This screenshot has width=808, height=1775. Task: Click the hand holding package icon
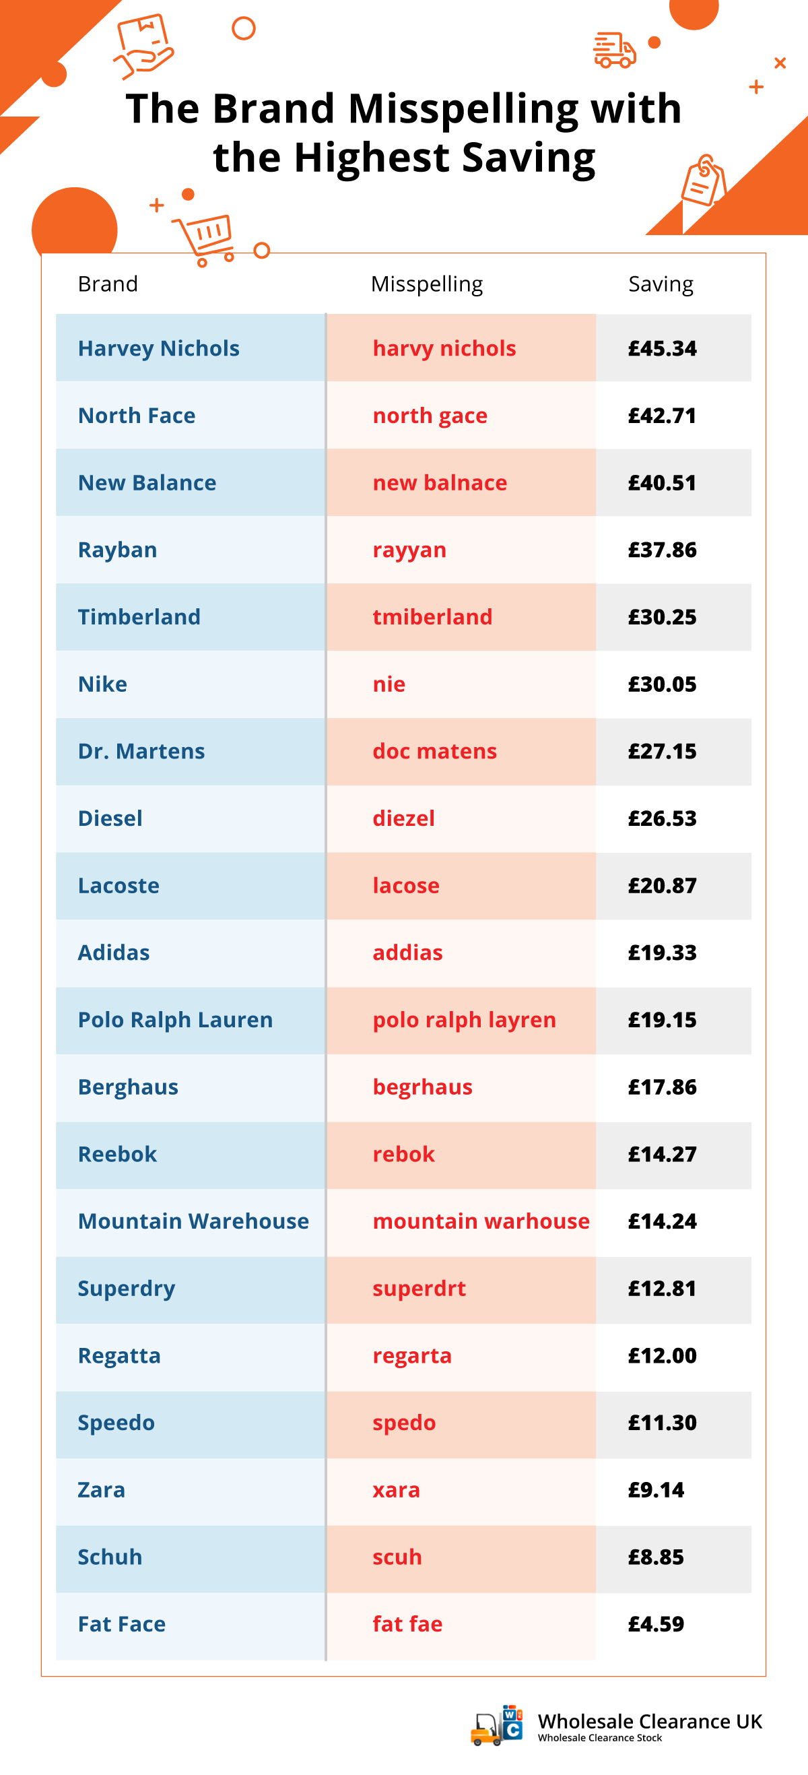click(144, 44)
